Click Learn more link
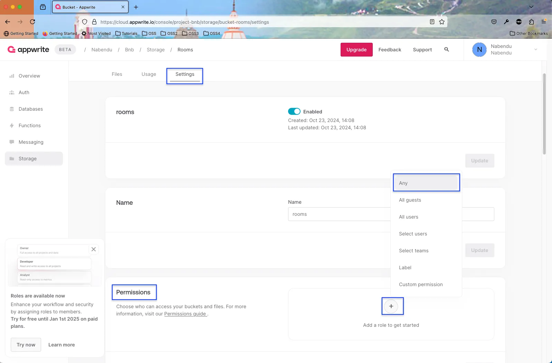This screenshot has width=552, height=363. pyautogui.click(x=61, y=345)
